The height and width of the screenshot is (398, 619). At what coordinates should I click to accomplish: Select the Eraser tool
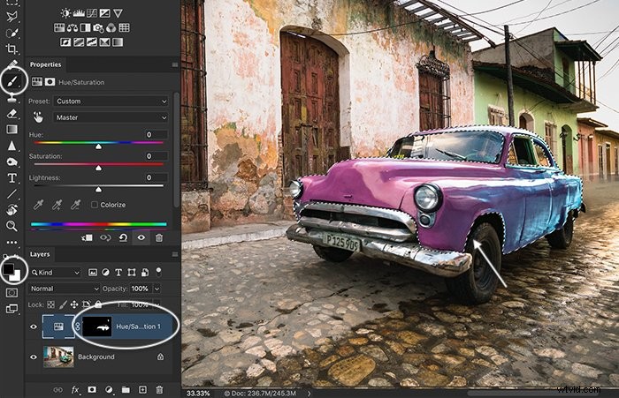tap(11, 114)
